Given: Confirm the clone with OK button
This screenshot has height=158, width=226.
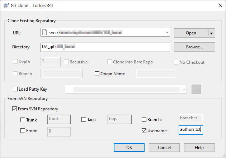Looking at the screenshot, I should (x=129, y=148).
